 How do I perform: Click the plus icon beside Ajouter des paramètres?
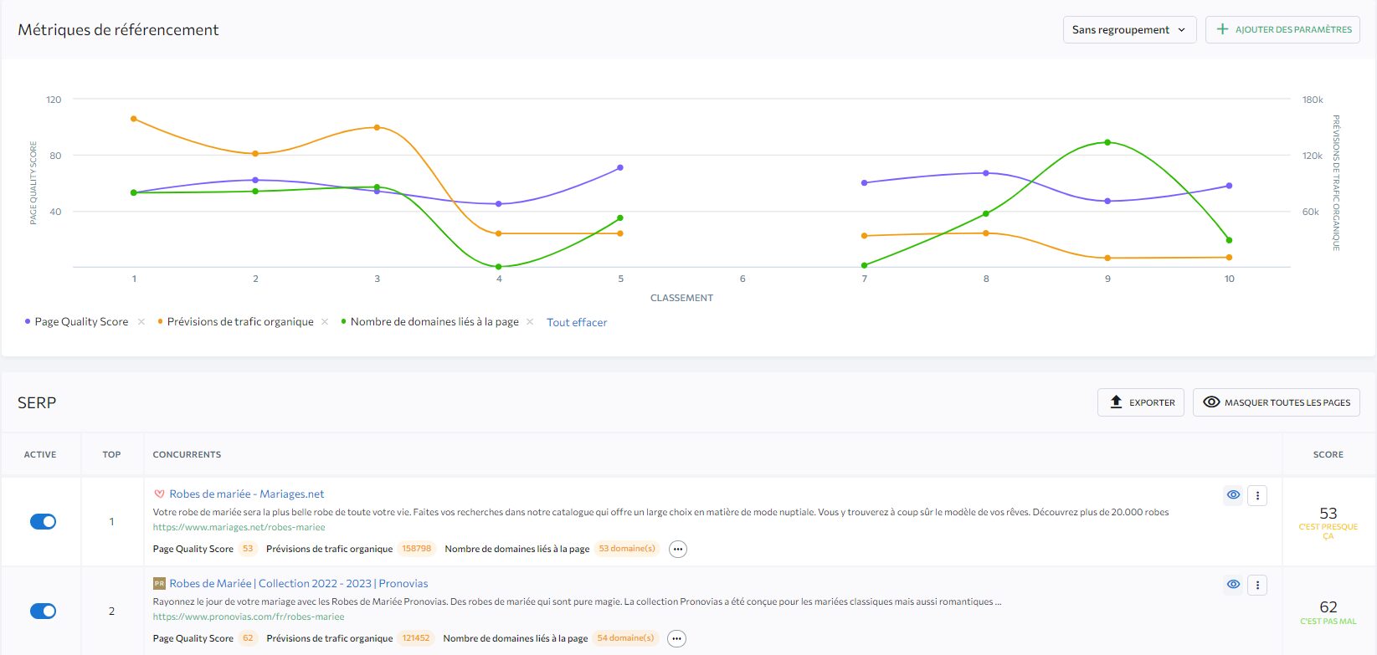click(x=1222, y=29)
